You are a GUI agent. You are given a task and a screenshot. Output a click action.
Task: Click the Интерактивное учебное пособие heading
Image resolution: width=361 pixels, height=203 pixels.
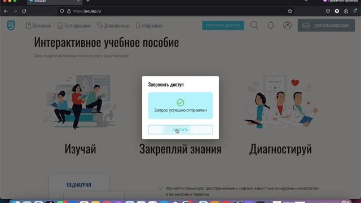pos(107,42)
